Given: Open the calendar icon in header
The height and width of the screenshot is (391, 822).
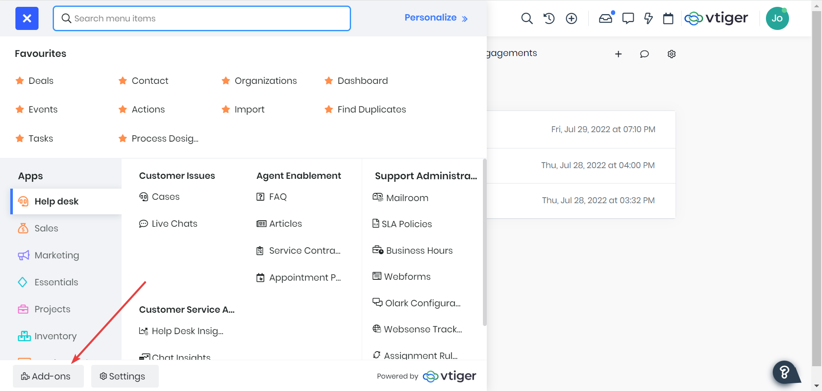Looking at the screenshot, I should 668,18.
